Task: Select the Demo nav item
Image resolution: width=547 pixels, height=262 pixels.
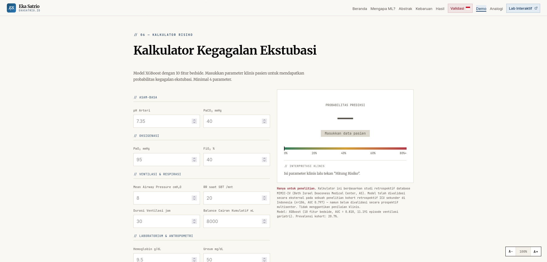Action: pyautogui.click(x=481, y=9)
